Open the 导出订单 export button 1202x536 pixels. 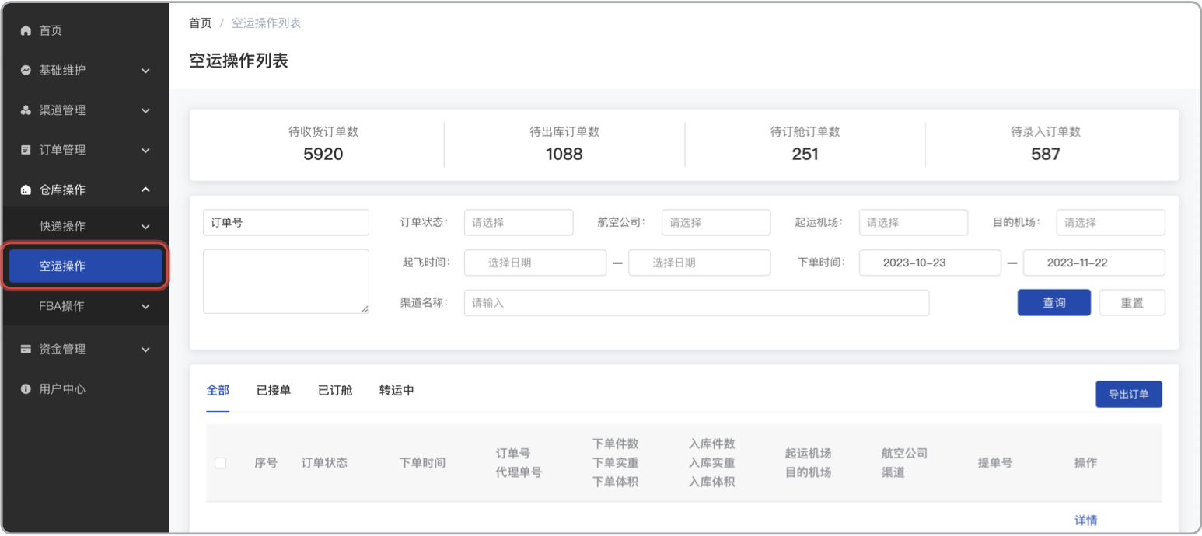[1129, 394]
